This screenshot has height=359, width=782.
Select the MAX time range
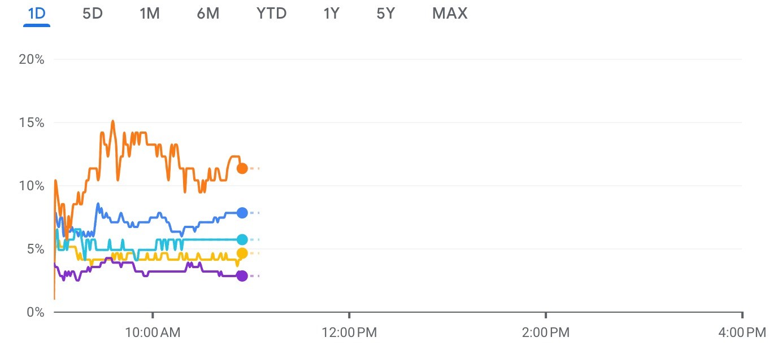coord(450,14)
